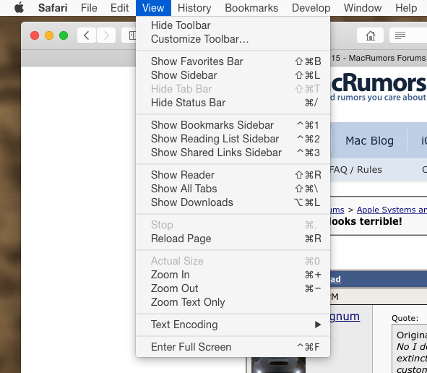Choose Reload Page
The height and width of the screenshot is (373, 427).
pyautogui.click(x=233, y=239)
